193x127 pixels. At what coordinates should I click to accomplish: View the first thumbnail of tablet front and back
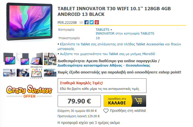(9, 59)
